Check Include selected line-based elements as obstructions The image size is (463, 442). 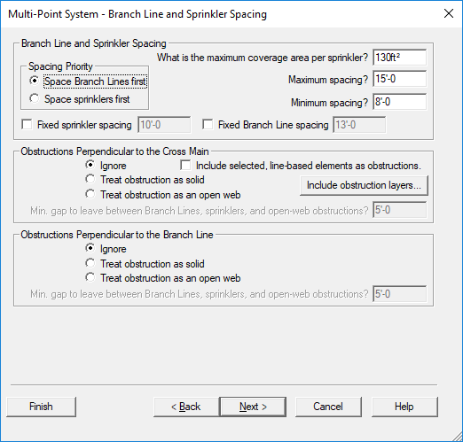[185, 165]
